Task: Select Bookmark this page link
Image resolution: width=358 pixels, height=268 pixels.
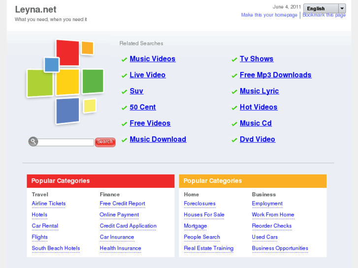Action: [324, 15]
